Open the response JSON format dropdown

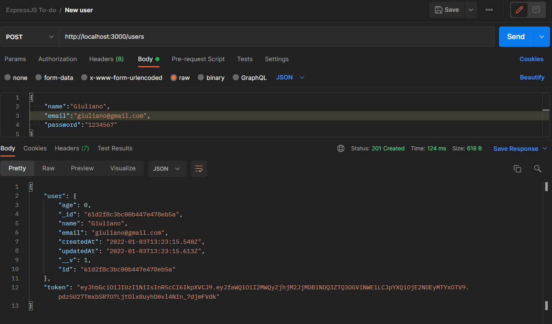click(167, 169)
